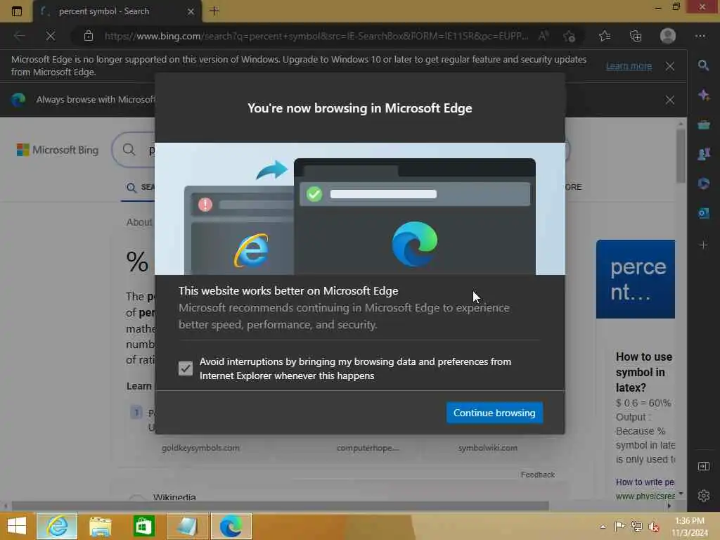
Task: Open sidebar Microsoft 365 icon
Action: [x=703, y=184]
